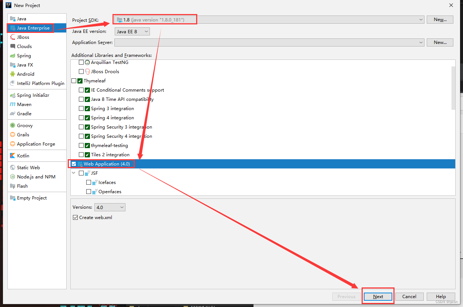Click the JBoss Drools framework icon
Screen dimensions: 463x307
(x=87, y=72)
